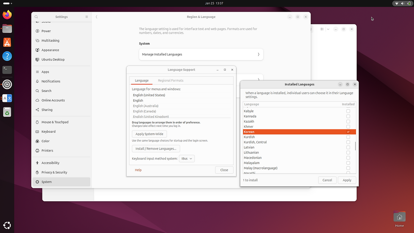
Task: Open the Home desktop folder
Action: (399, 219)
